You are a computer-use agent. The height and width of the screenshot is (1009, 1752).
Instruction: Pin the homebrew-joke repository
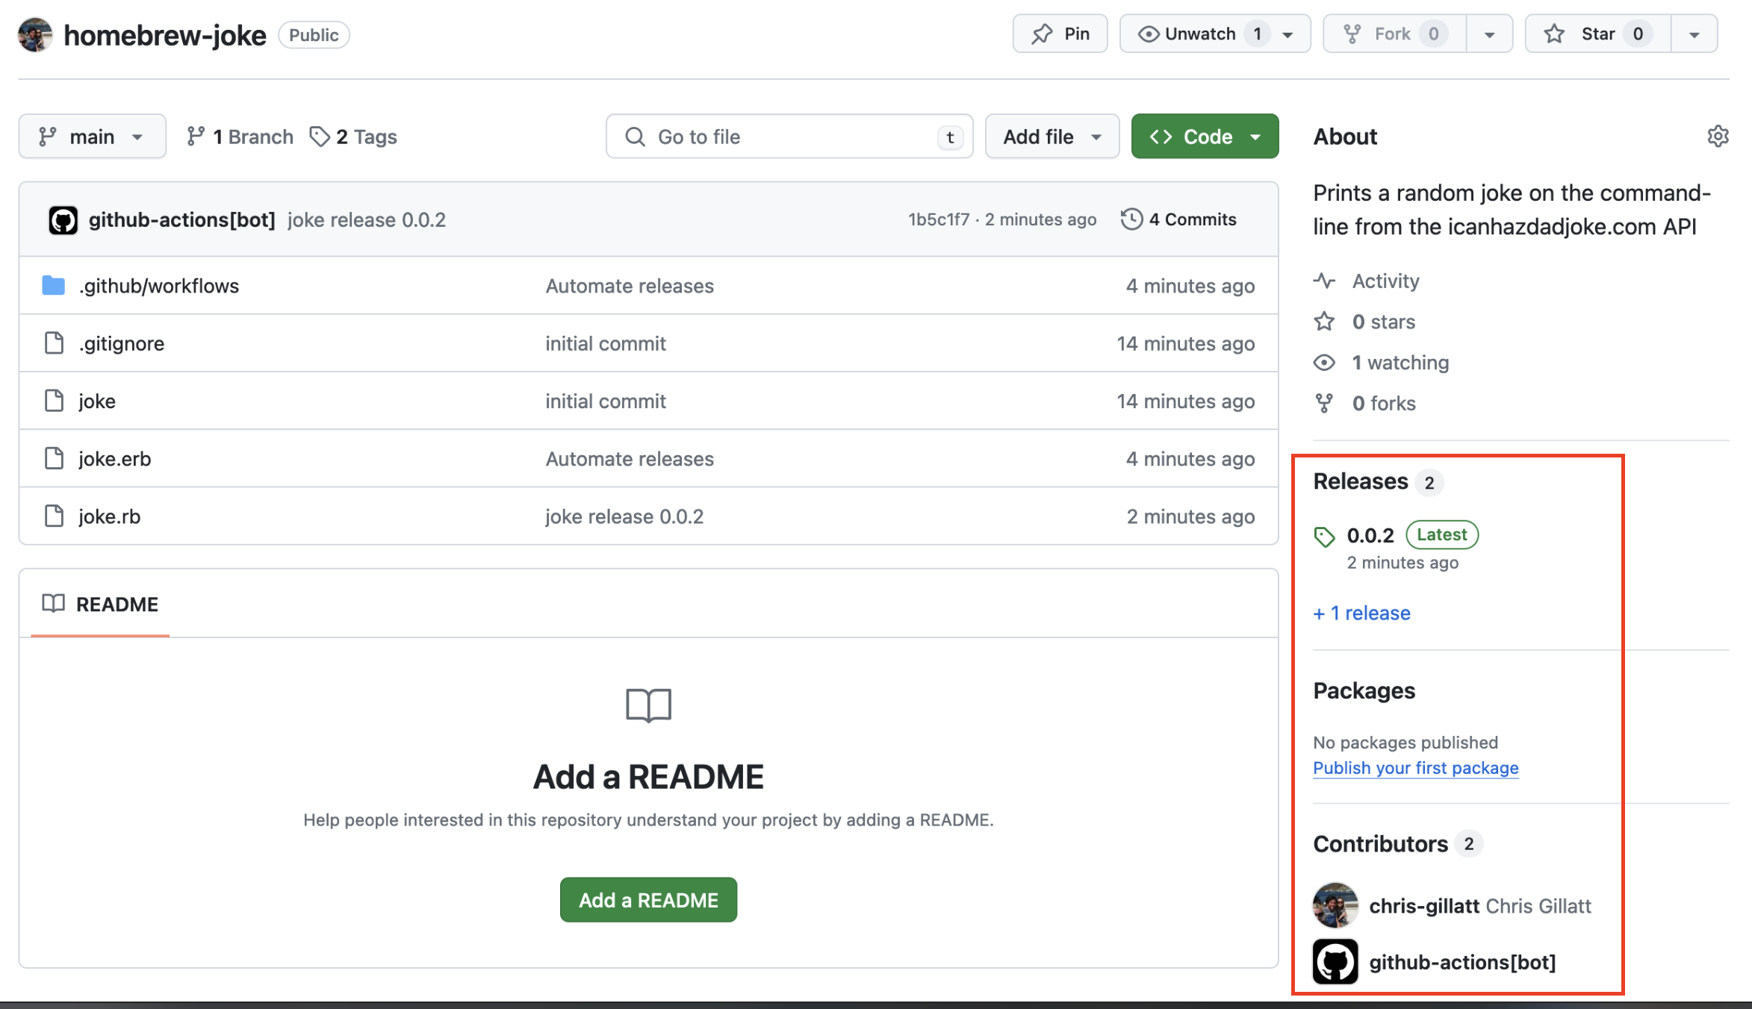(1060, 34)
